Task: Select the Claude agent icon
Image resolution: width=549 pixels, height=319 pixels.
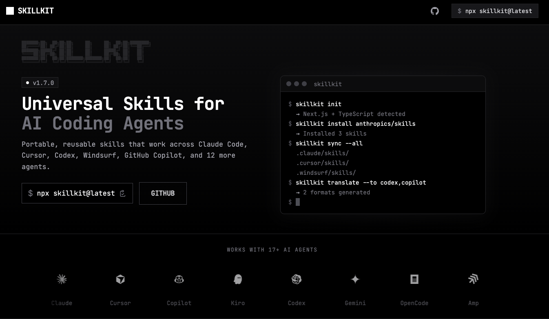Action: tap(62, 279)
